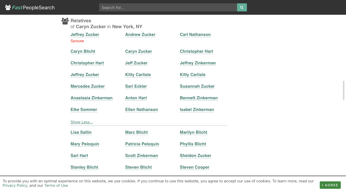346x194 pixels.
Task: Open Mercedes Zucker's profile
Action: tap(88, 86)
